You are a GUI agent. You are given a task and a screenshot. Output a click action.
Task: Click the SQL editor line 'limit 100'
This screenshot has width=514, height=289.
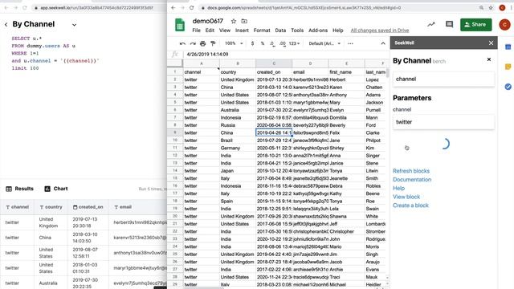[25, 68]
